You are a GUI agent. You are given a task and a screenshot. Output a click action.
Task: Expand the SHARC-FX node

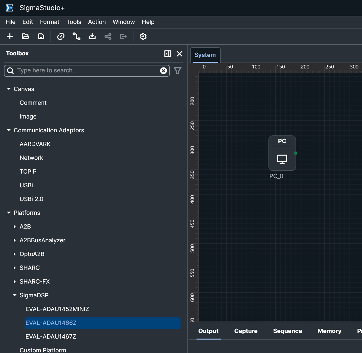14,282
